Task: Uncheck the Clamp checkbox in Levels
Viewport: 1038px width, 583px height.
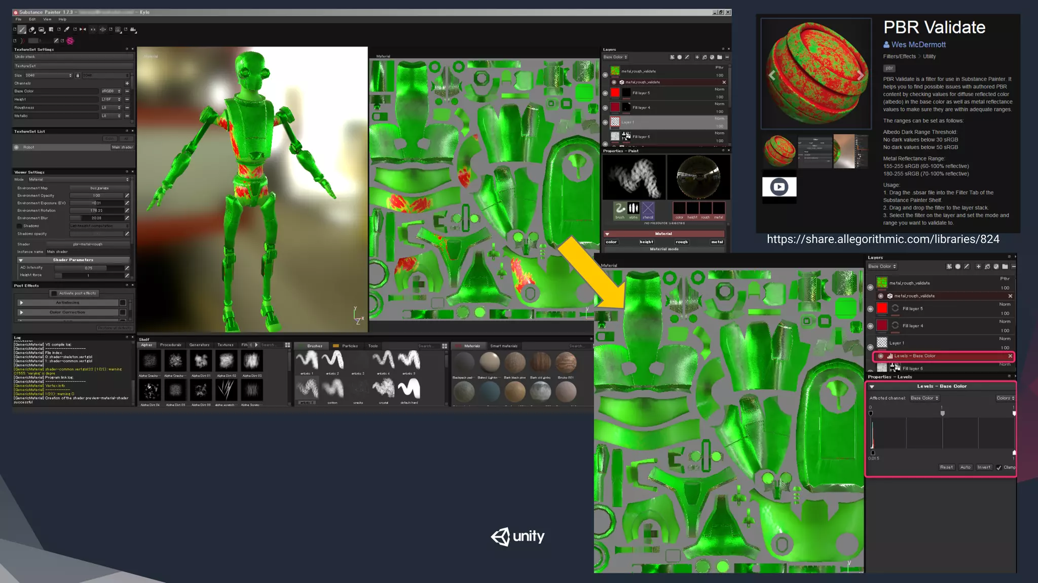Action: 999,468
